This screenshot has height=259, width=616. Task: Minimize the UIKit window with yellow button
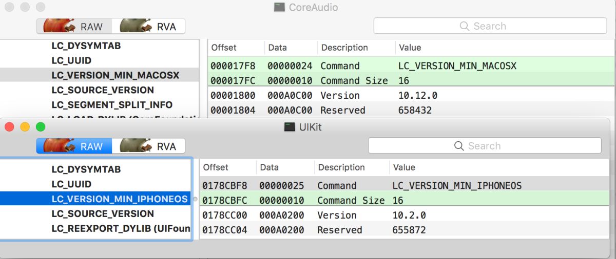25,127
